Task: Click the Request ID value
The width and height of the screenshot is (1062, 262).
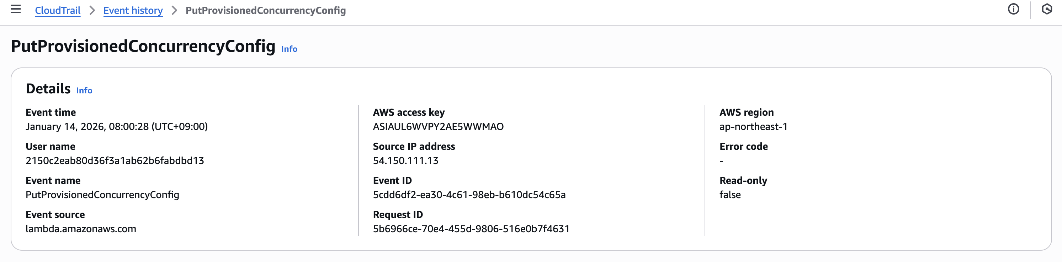Action: pyautogui.click(x=471, y=229)
